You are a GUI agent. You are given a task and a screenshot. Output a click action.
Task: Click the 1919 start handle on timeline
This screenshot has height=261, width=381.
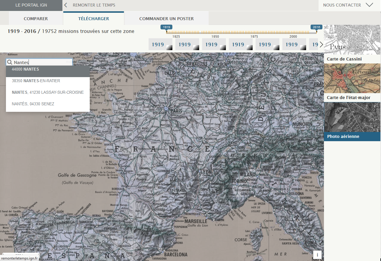[x=166, y=28]
